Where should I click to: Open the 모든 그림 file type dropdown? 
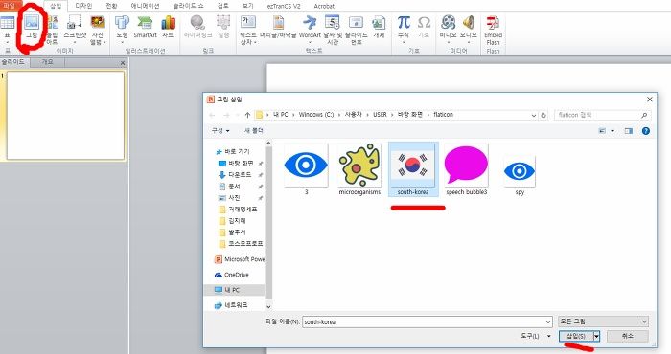pyautogui.click(x=603, y=321)
